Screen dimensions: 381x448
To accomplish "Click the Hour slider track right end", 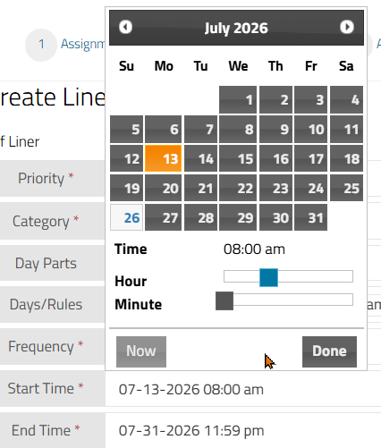I will pyautogui.click(x=351, y=276).
